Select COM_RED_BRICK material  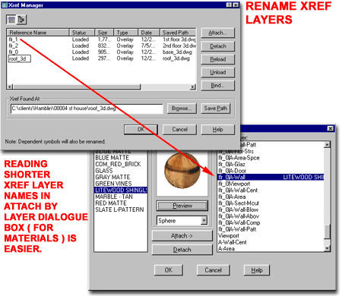121,165
